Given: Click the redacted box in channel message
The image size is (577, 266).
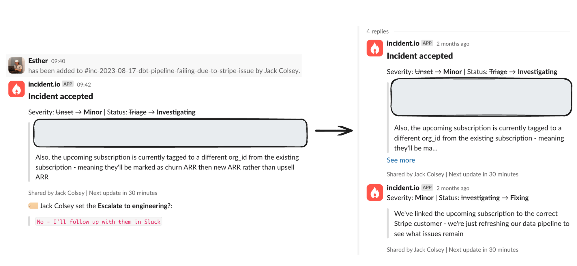Looking at the screenshot, I should 170,133.
